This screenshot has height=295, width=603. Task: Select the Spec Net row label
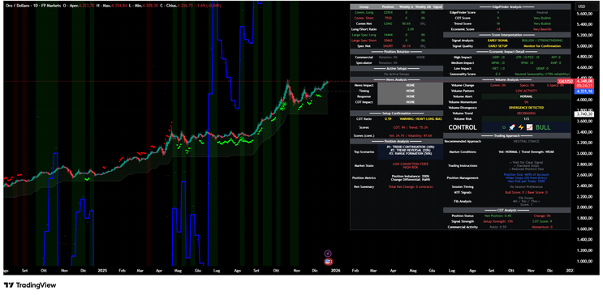point(364,45)
